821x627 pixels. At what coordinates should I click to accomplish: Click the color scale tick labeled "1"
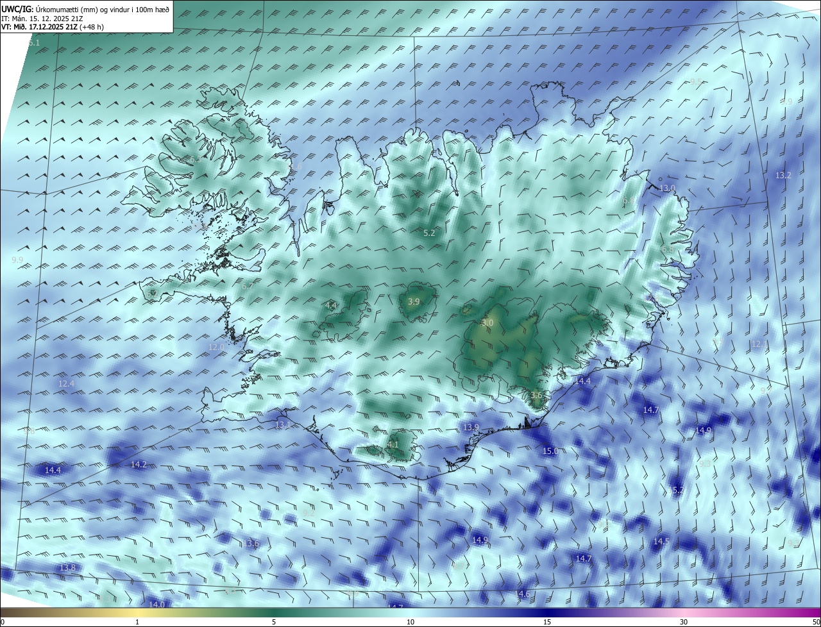pyautogui.click(x=137, y=622)
